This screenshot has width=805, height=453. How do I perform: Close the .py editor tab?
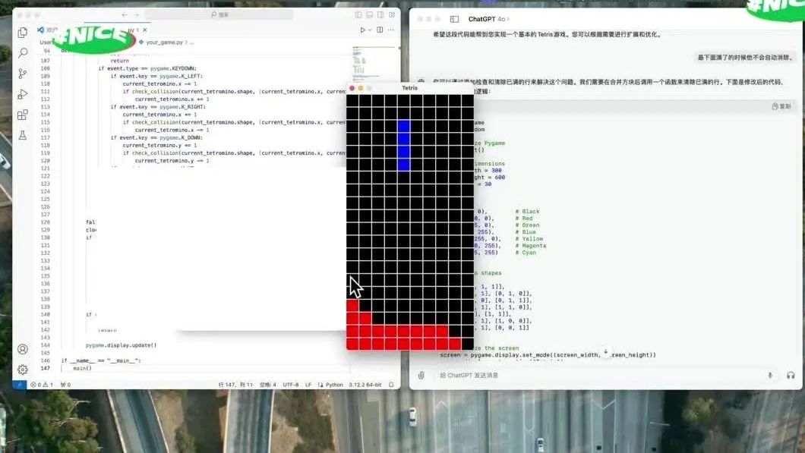coord(145,30)
